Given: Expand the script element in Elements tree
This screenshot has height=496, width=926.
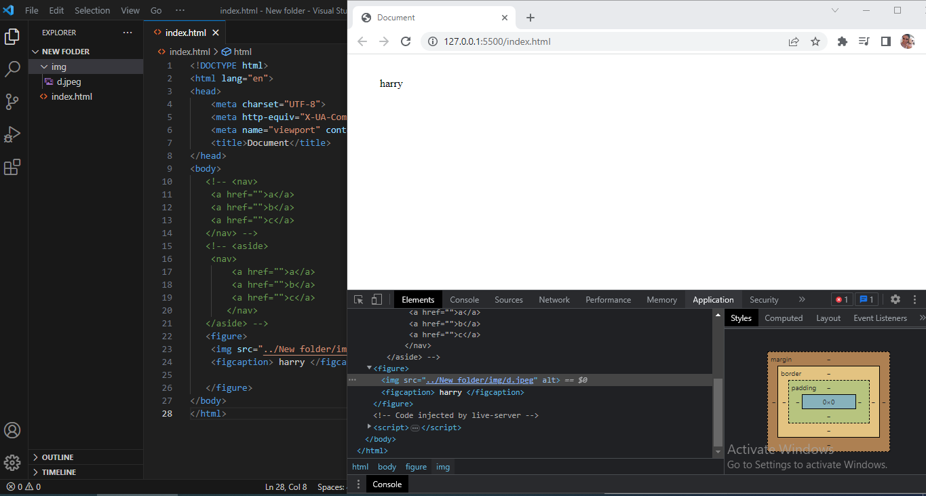Looking at the screenshot, I should pos(370,427).
